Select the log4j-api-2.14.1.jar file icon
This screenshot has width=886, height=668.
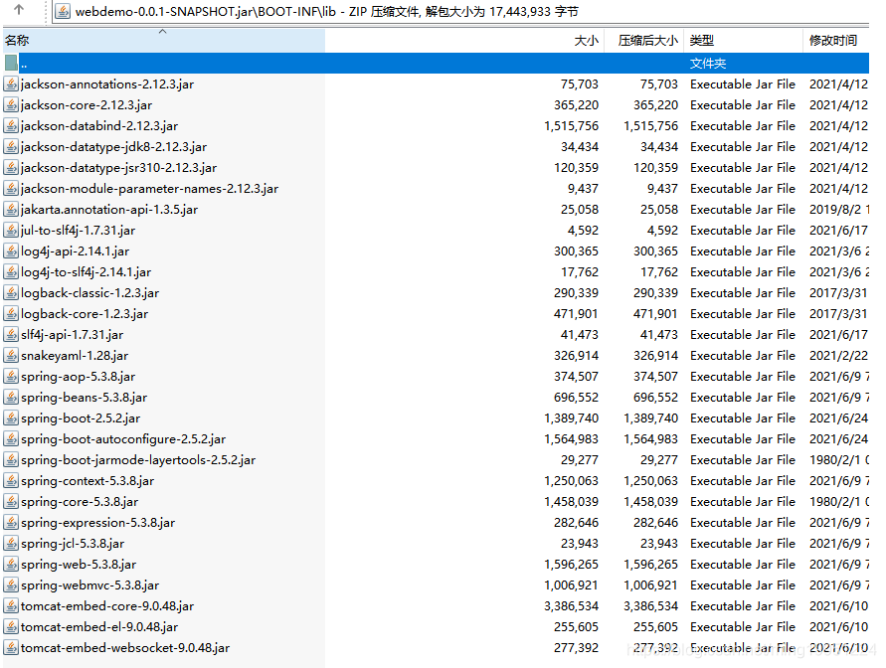(x=11, y=251)
